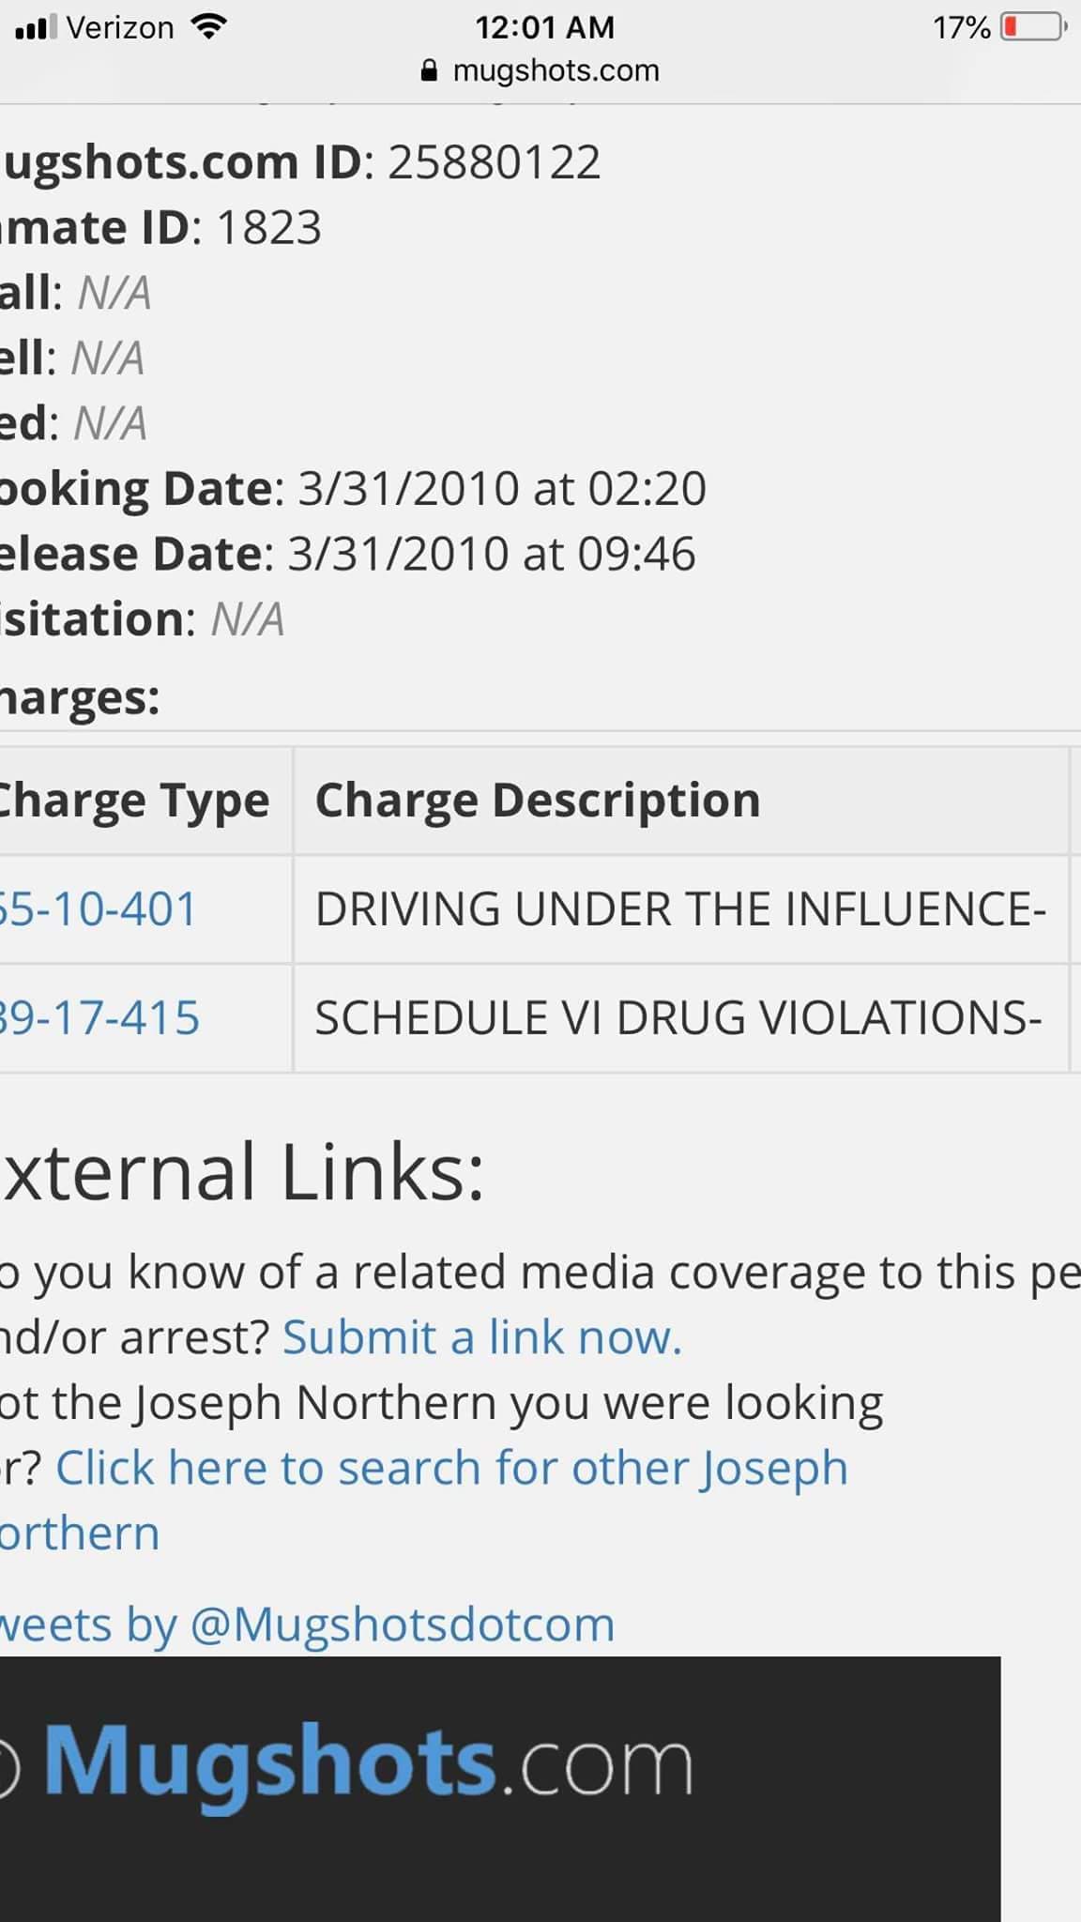1081x1922 pixels.
Task: Select the DRIVING UNDER THE INFLUENCE row
Action: pos(535,909)
